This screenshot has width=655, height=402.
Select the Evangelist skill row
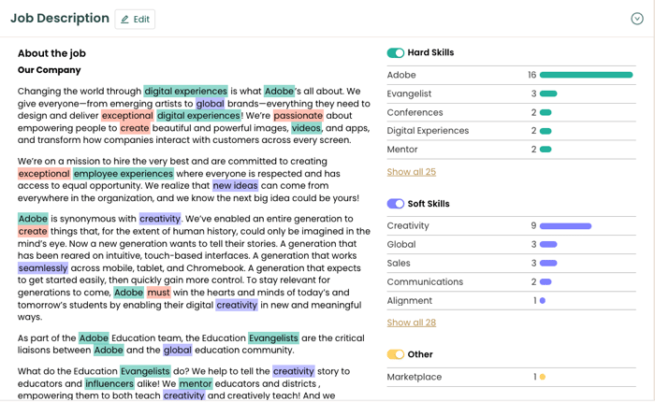(x=511, y=93)
